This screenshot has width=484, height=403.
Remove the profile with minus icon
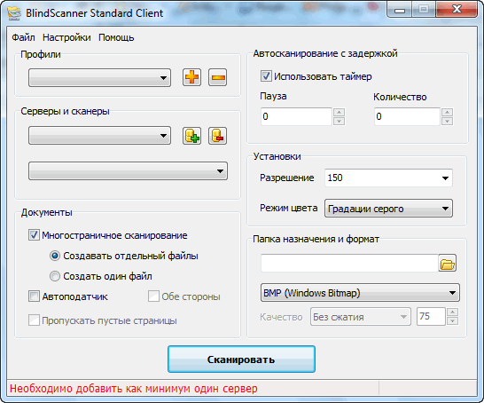coord(217,77)
